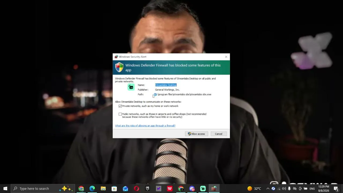Open the Chrome icon next to the Edge icon
Viewport: 343px width, 193px height.
[81, 188]
